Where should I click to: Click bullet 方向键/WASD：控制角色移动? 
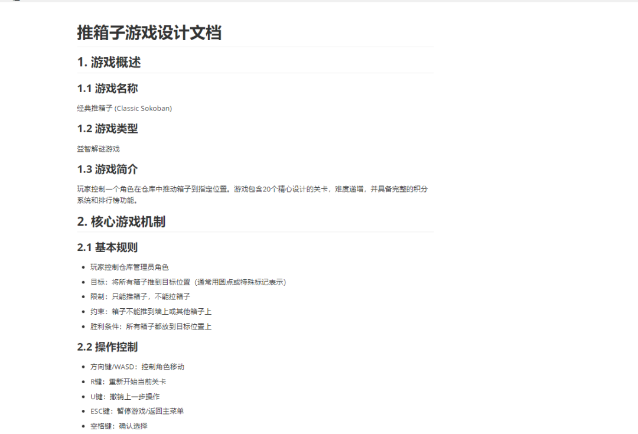137,367
